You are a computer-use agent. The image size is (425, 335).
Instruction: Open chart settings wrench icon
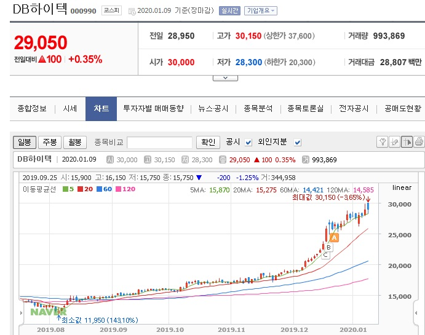[383, 142]
